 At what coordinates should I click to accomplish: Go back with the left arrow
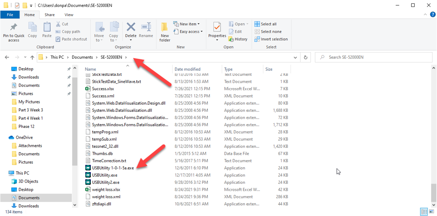(x=7, y=57)
